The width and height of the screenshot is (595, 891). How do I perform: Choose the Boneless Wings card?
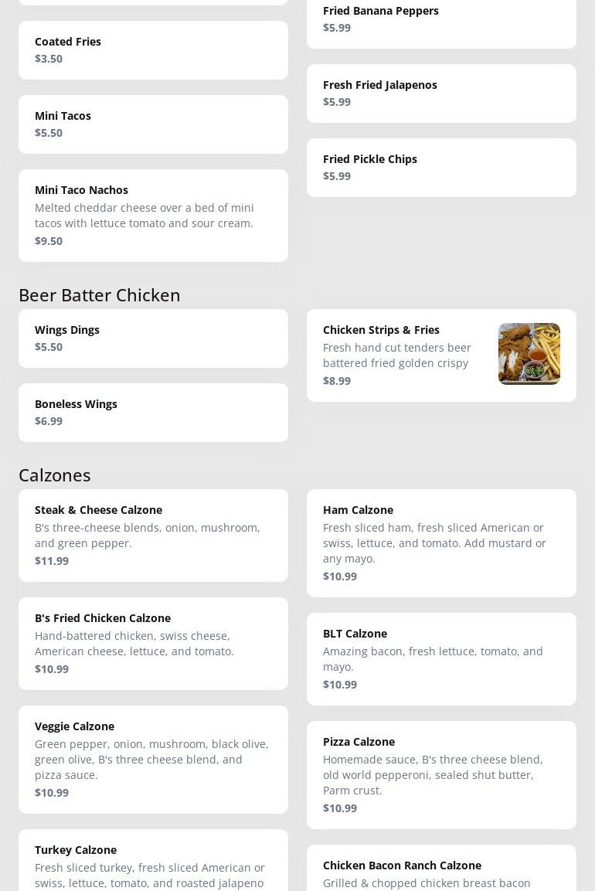154,413
